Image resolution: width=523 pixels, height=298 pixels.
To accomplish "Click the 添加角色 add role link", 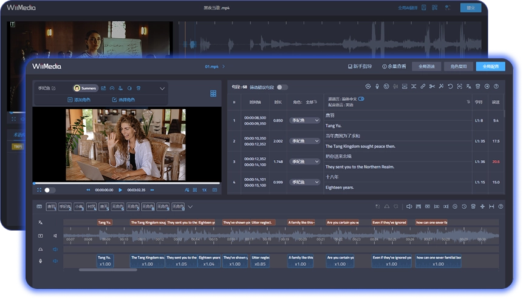I will pyautogui.click(x=79, y=100).
